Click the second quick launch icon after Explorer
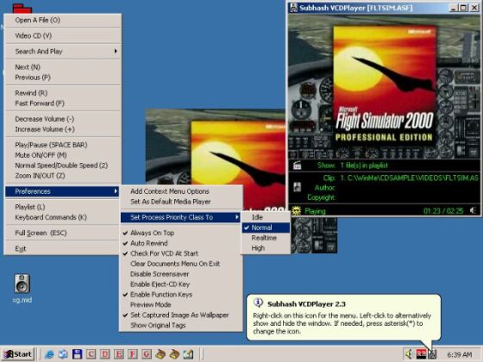Image resolution: width=483 pixels, height=362 pixels. click(x=63, y=354)
